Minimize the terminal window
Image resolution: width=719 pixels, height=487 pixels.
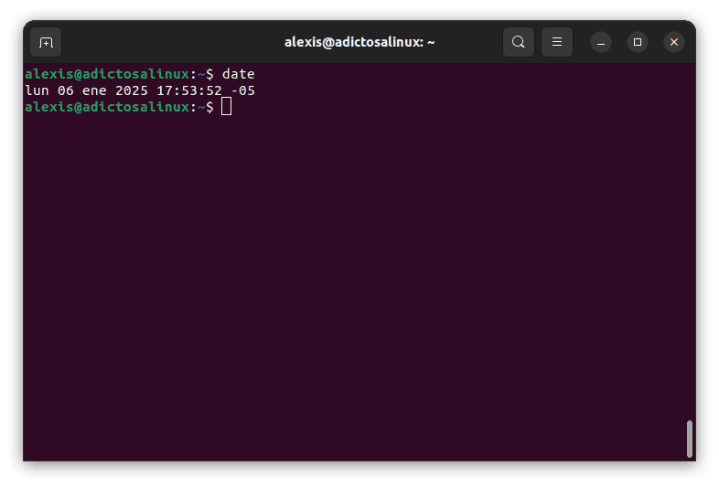(x=600, y=42)
